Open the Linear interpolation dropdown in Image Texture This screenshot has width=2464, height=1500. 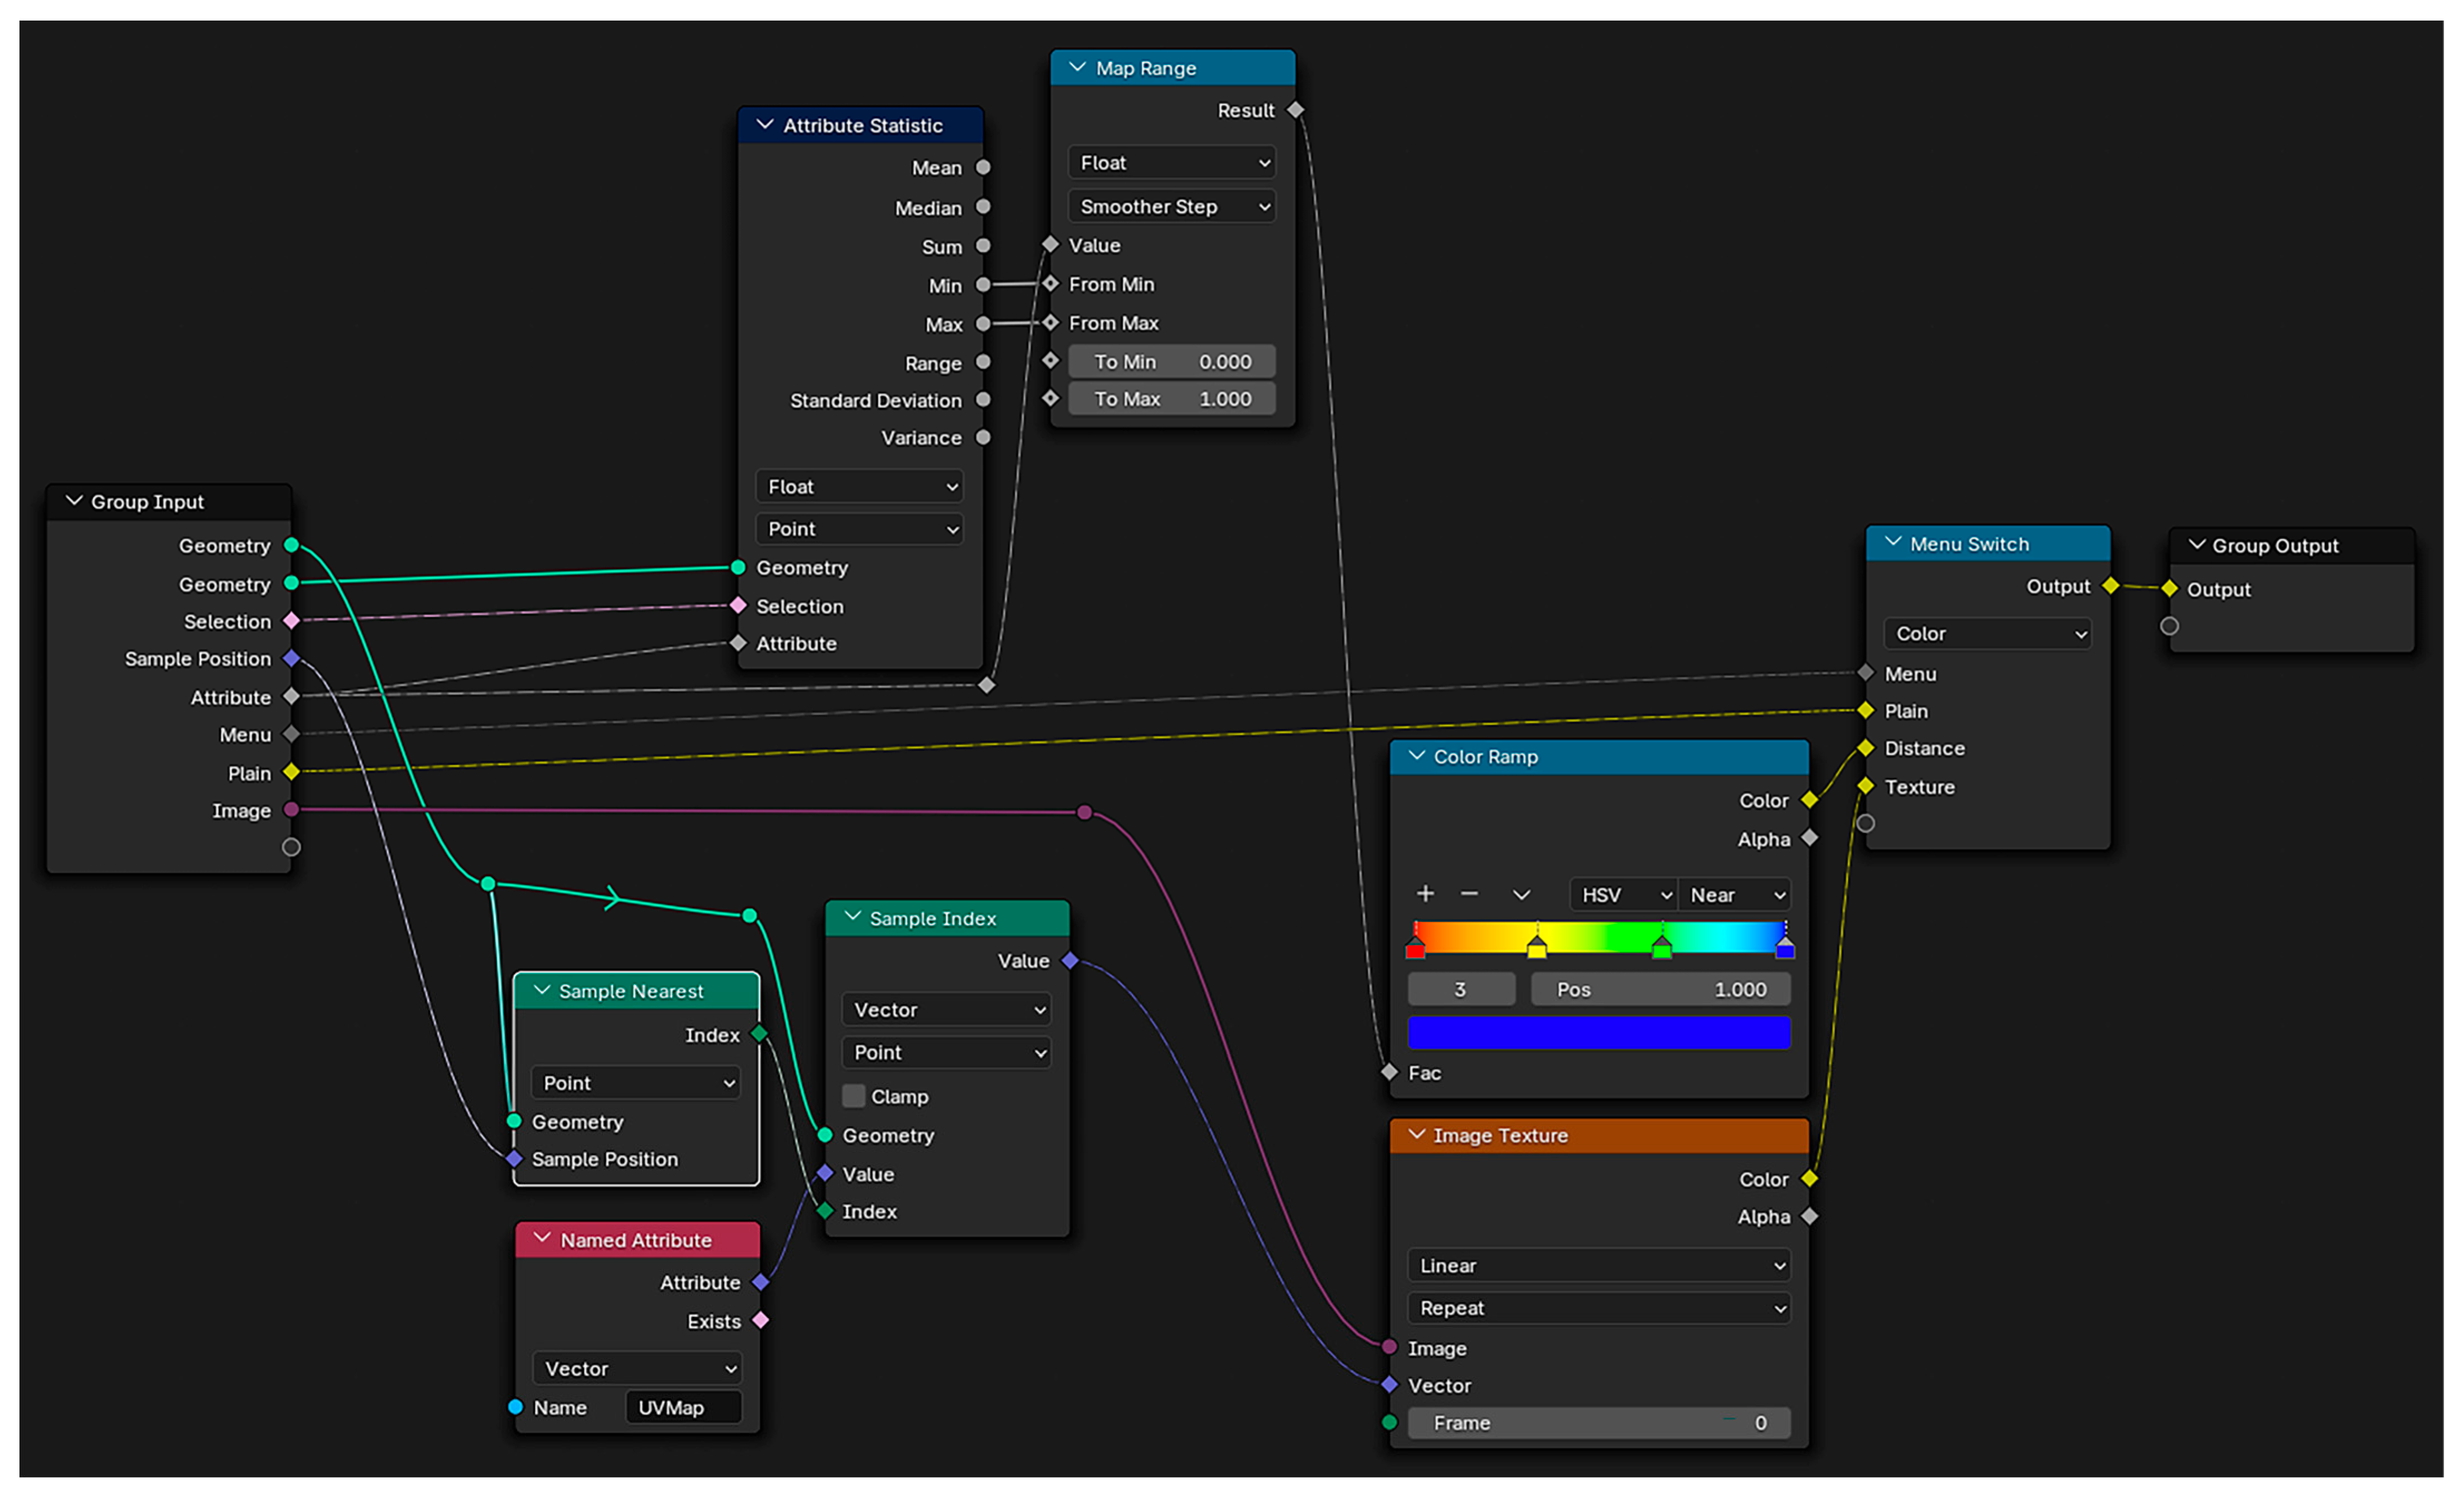[x=1598, y=1266]
